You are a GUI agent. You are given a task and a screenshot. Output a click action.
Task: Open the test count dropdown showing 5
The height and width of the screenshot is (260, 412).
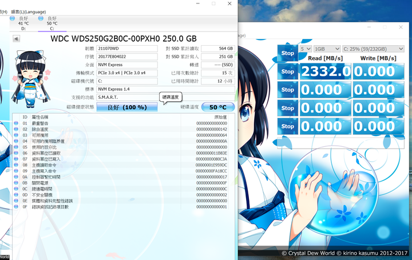pos(306,49)
